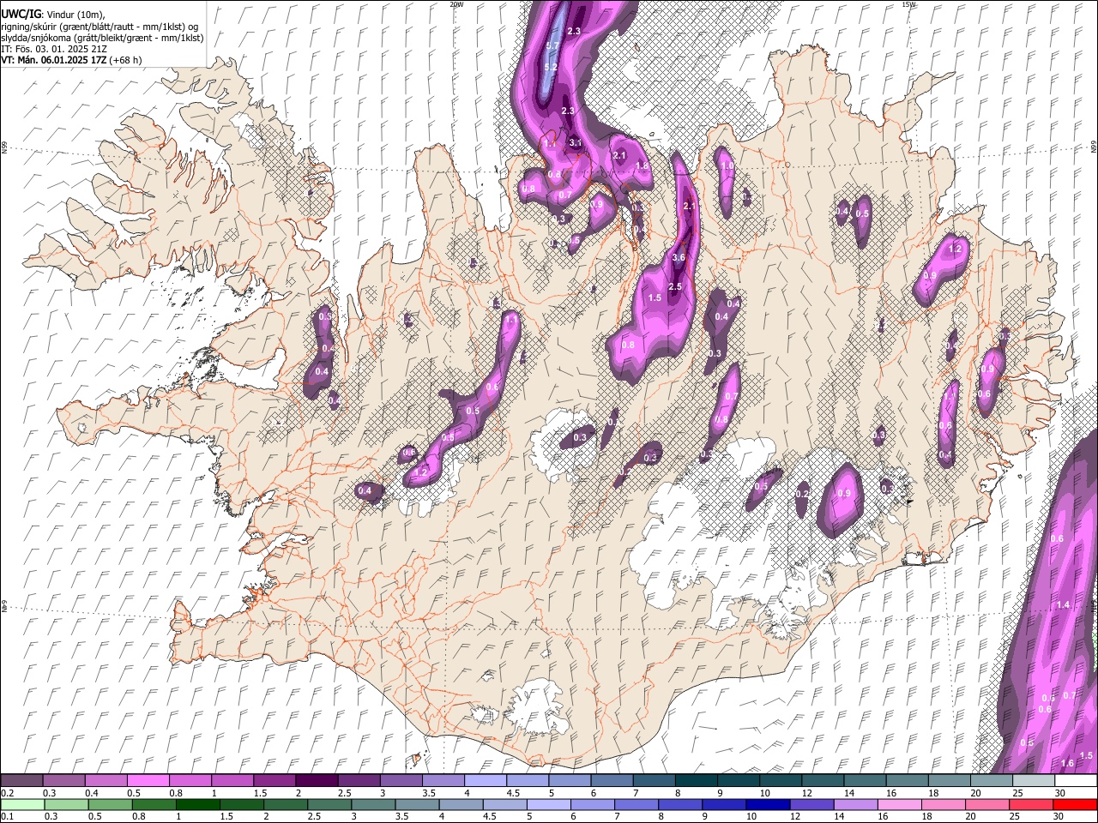Image resolution: width=1098 pixels, height=823 pixels.
Task: Click the '5.2' precipitation value on the map
Action: (551, 67)
